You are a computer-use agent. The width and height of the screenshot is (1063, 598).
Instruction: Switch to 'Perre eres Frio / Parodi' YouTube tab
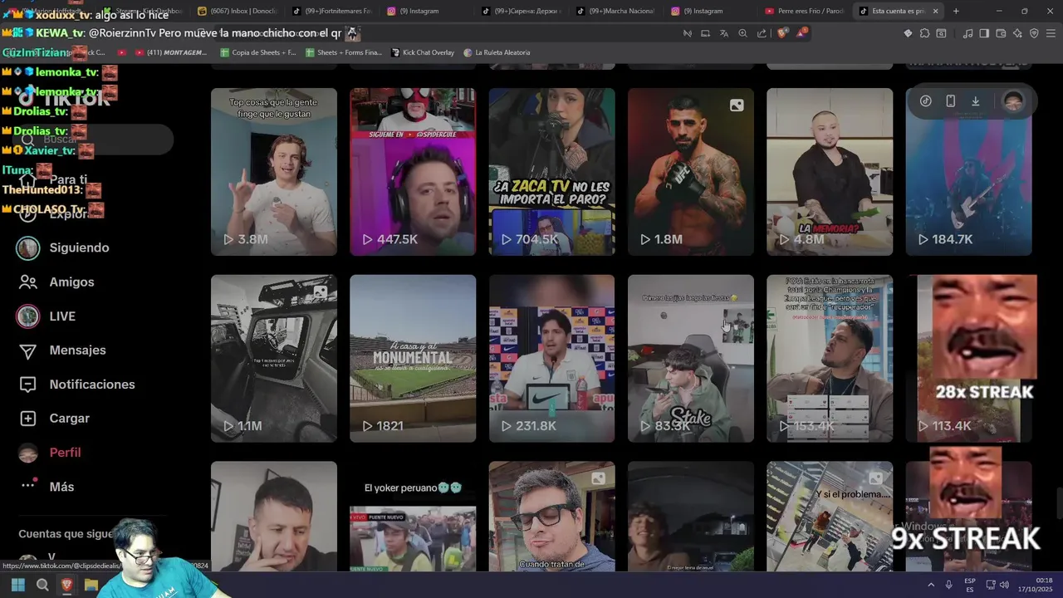(804, 11)
